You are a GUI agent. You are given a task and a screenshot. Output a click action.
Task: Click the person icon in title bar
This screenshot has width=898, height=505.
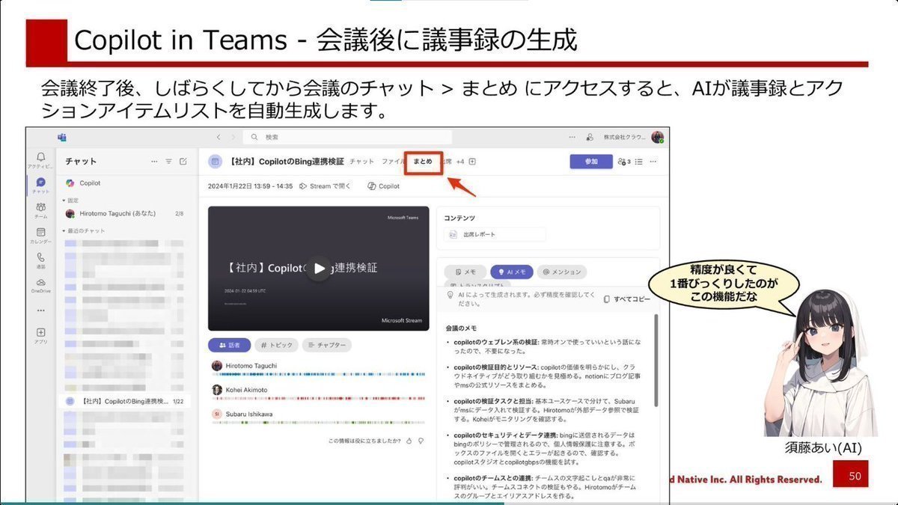pos(589,137)
